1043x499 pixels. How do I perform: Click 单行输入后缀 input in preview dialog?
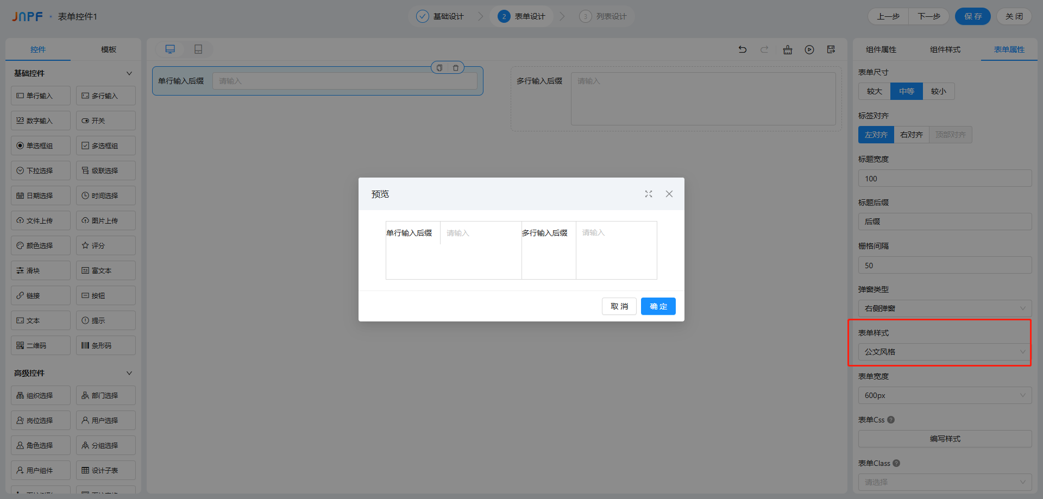481,233
